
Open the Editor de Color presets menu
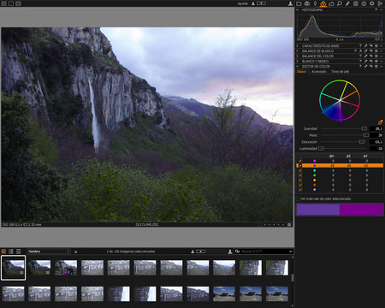pos(376,66)
